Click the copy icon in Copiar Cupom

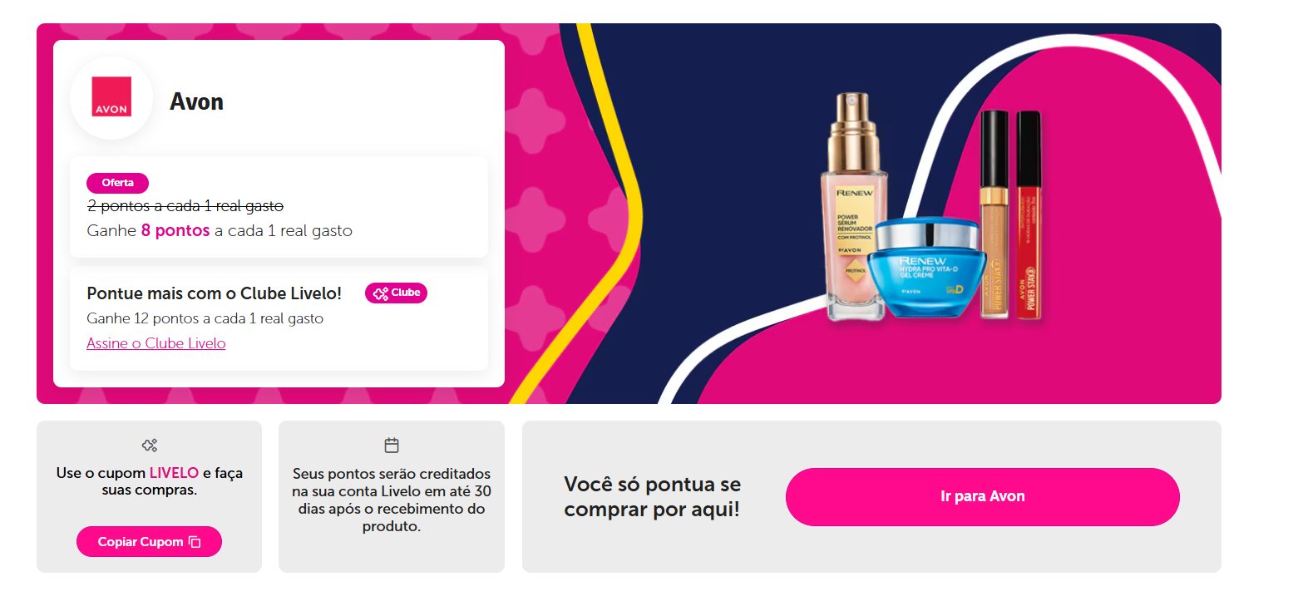click(195, 542)
